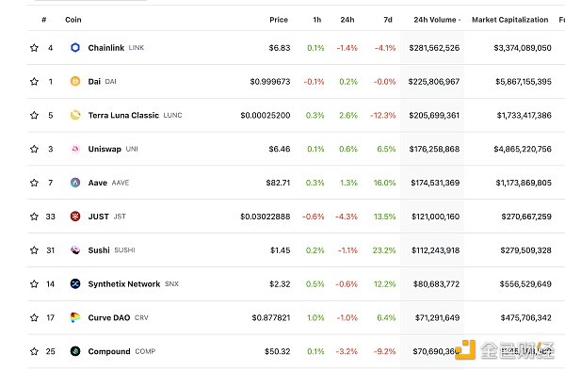Click the Aave coin logo icon
Image resolution: width=565 pixels, height=370 pixels.
75,183
